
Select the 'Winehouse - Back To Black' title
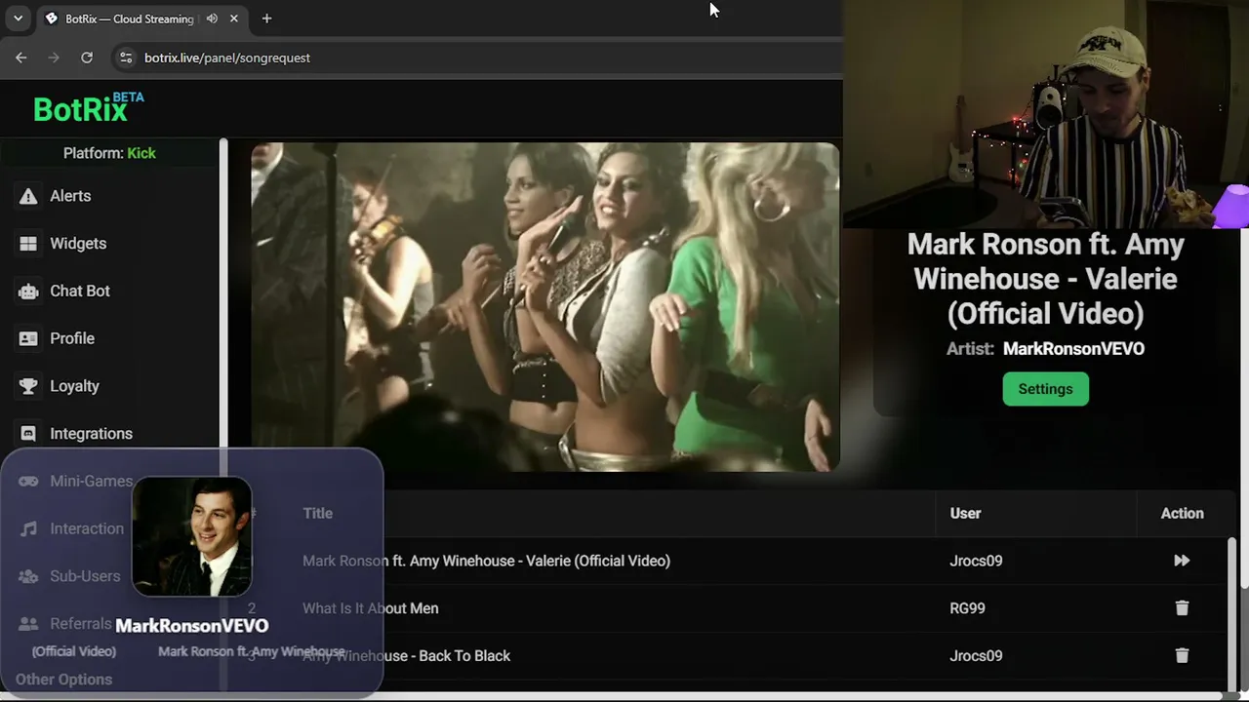click(x=406, y=656)
